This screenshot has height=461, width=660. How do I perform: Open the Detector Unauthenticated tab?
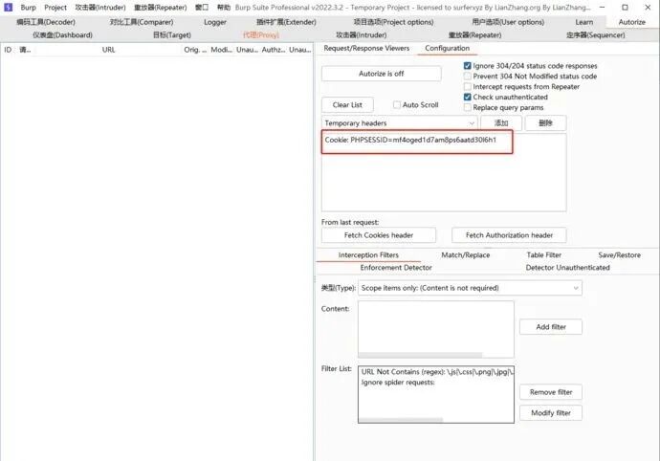[x=567, y=268]
